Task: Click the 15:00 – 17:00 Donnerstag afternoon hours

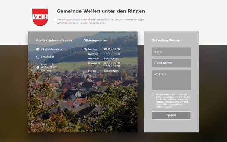Action: tap(112, 66)
